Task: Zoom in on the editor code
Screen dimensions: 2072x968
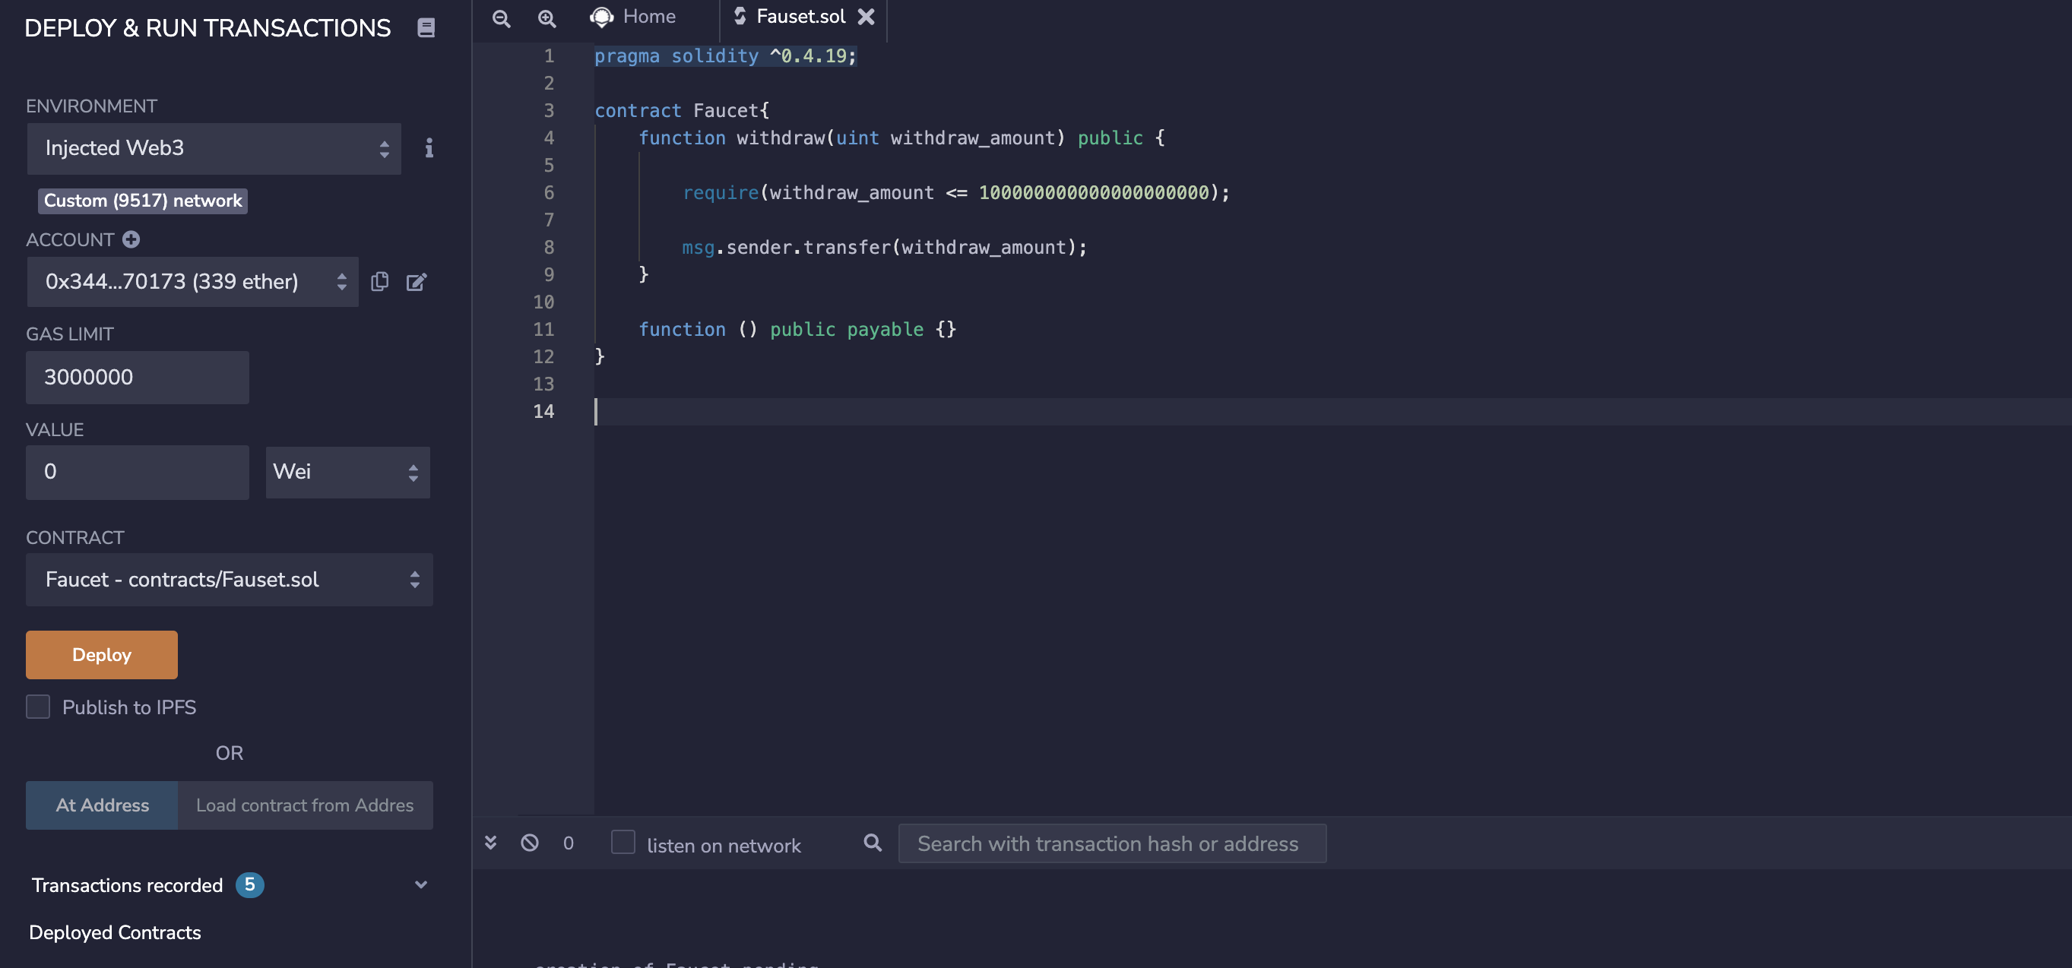Action: click(x=547, y=18)
